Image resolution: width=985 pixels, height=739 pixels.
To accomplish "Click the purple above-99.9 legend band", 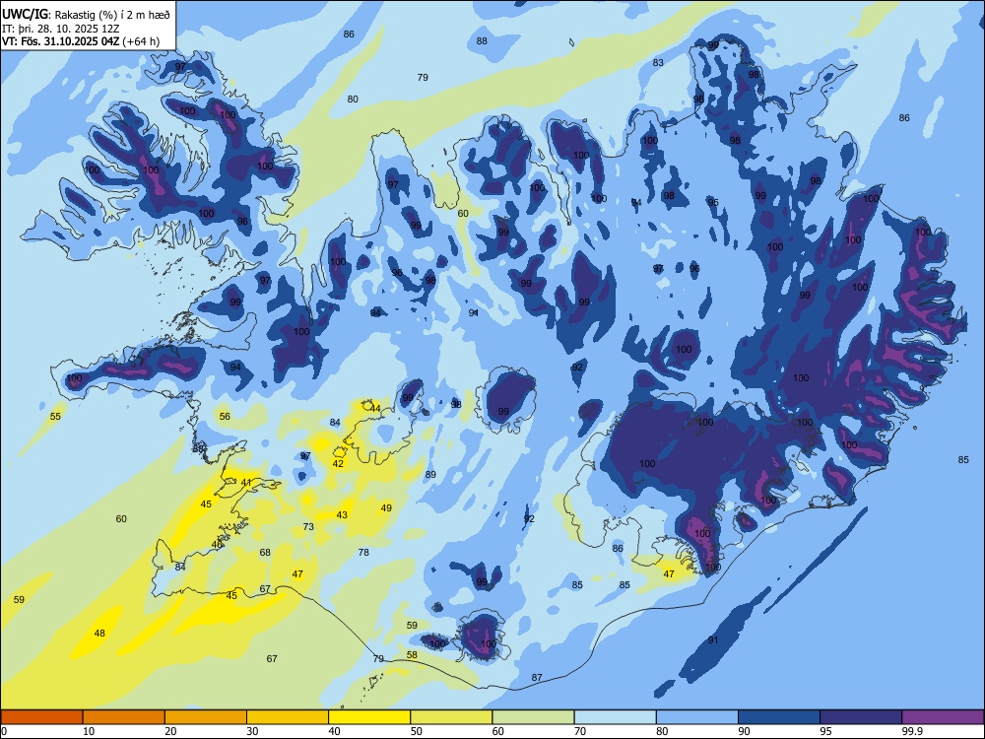I will coord(943,717).
